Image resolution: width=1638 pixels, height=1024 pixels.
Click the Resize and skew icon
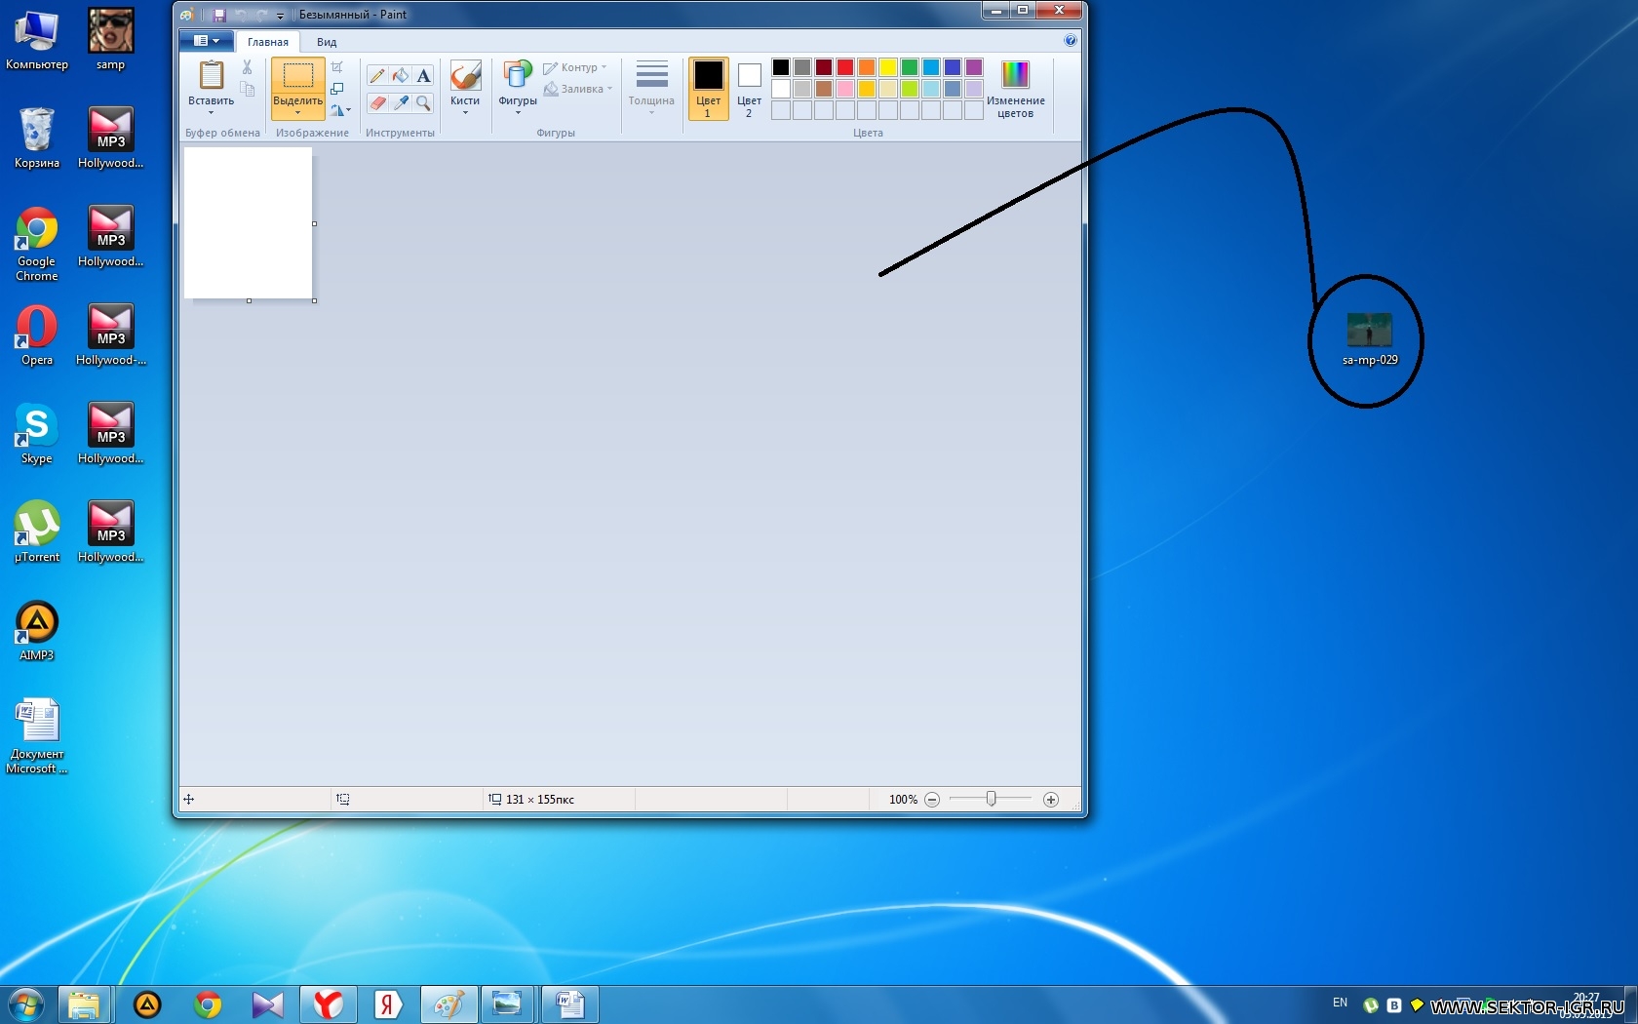point(337,89)
